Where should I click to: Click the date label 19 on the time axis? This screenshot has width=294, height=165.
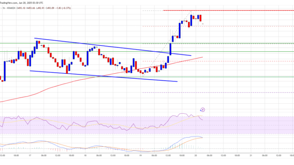click(140, 155)
